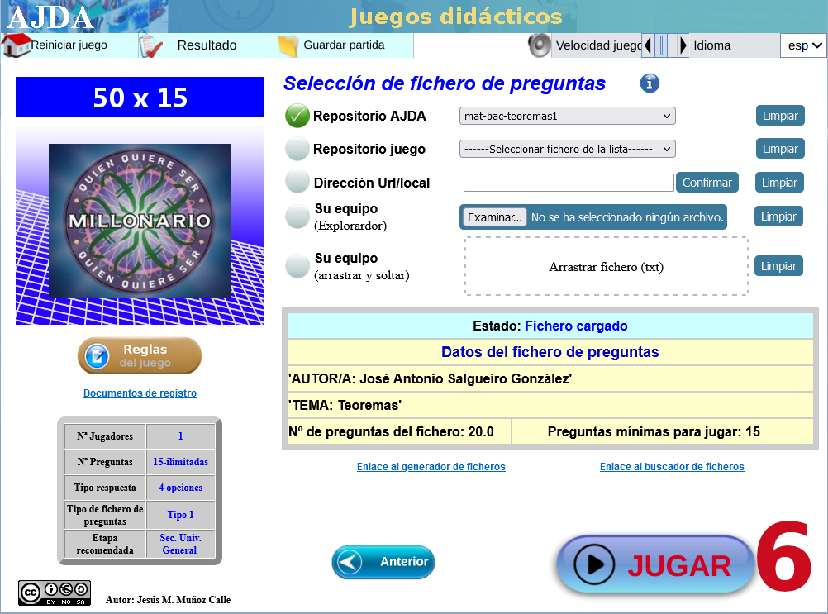Select Su equipo (Explorador) radio option
Screen dimensions: 828x614
297,217
